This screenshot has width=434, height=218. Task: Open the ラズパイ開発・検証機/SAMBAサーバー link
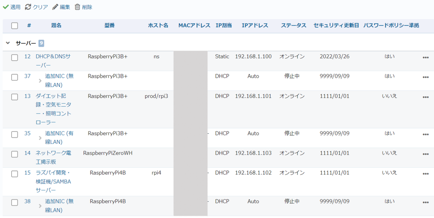pos(53,181)
